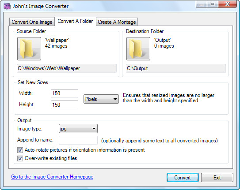Screen dimensions: 240x190
Task: Click the '42 images' count text
Action: [x=56, y=46]
